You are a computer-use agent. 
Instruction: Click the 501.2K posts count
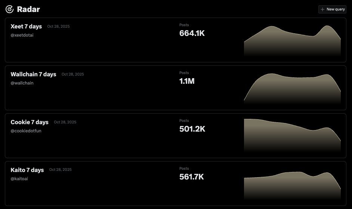(x=192, y=129)
